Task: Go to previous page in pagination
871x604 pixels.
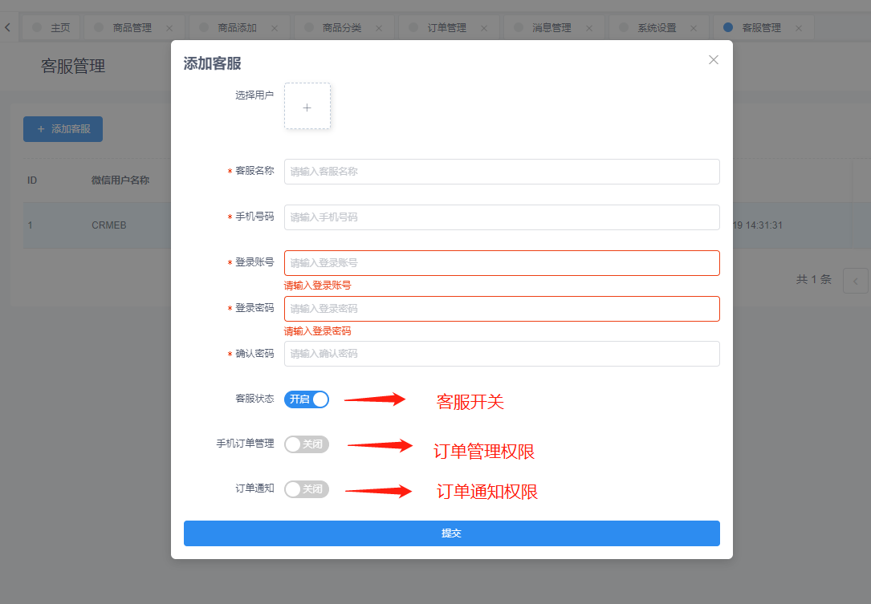Action: click(x=856, y=281)
